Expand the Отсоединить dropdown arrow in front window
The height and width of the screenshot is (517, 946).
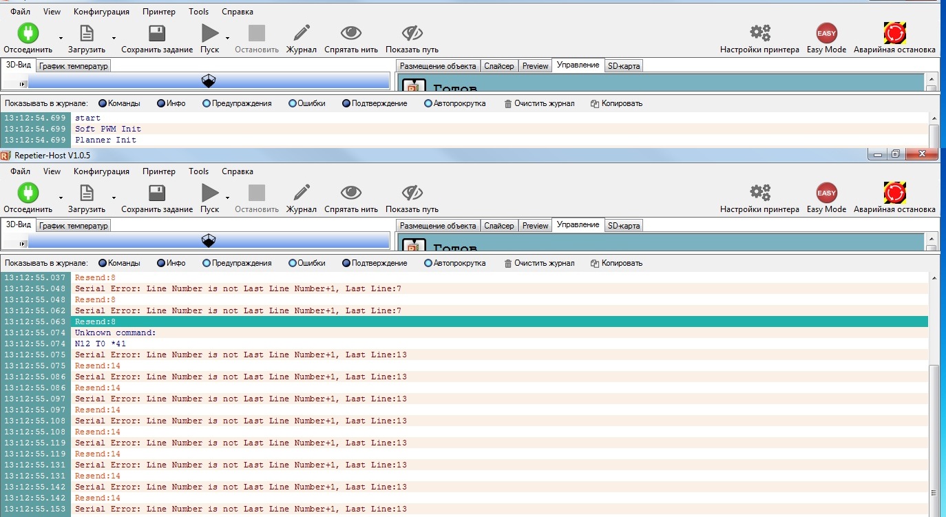pos(61,198)
